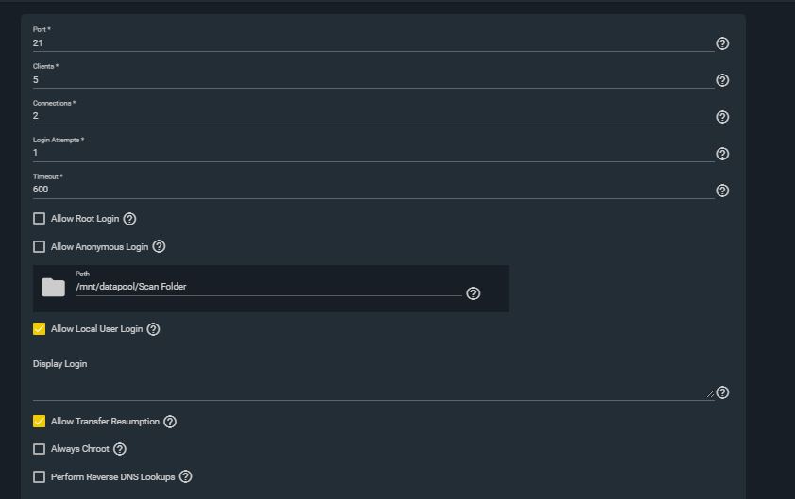The image size is (795, 499).
Task: Open help tooltip for Port field
Action: 722,43
